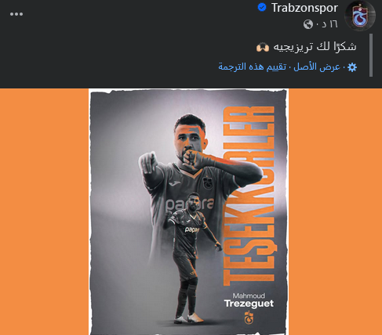Click the post timestamp ١٦ د
Viewport: 382px width, 335px height.
point(326,24)
